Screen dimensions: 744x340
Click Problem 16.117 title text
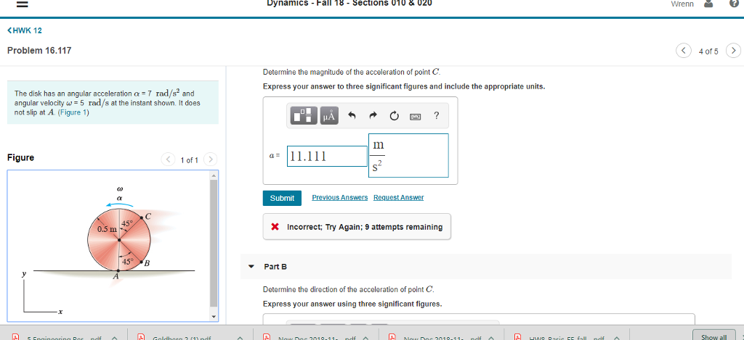39,50
